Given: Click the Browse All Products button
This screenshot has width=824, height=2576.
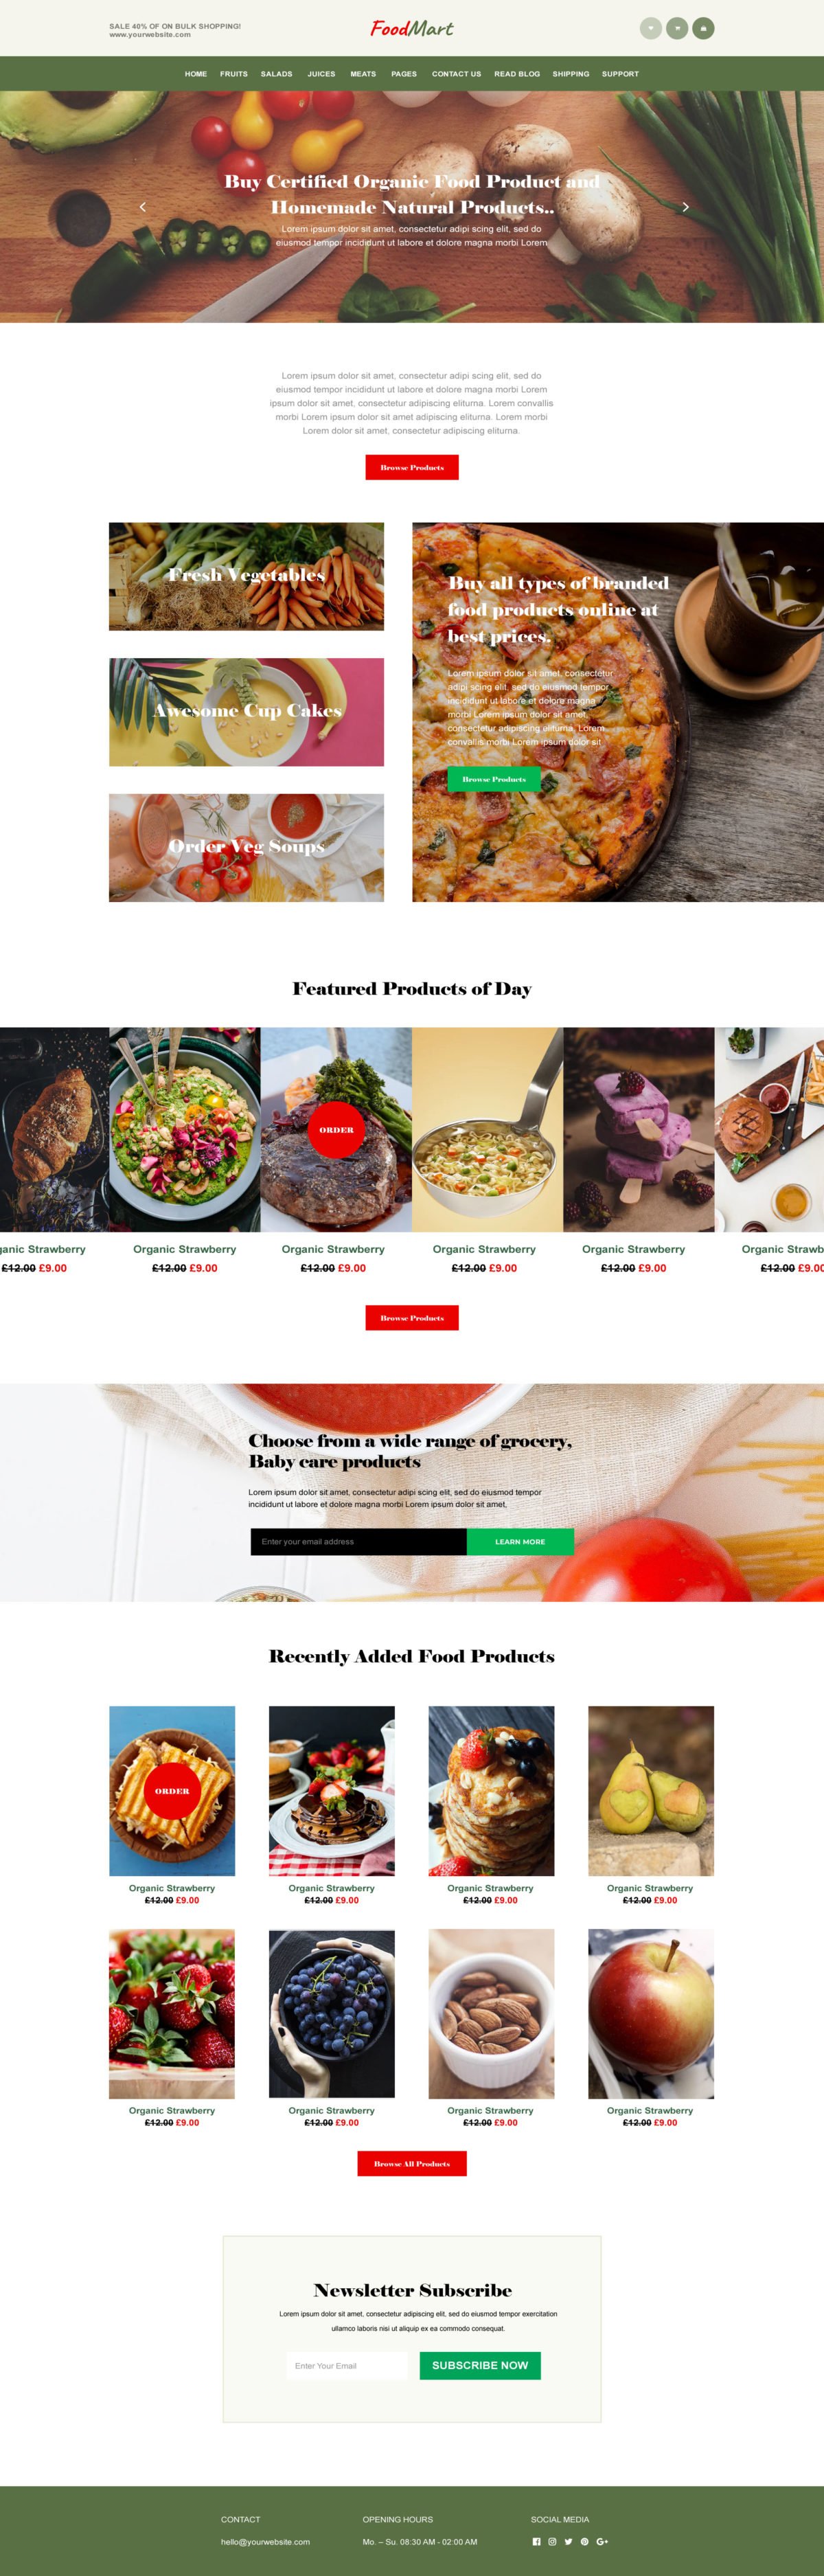Looking at the screenshot, I should pyautogui.click(x=412, y=2163).
